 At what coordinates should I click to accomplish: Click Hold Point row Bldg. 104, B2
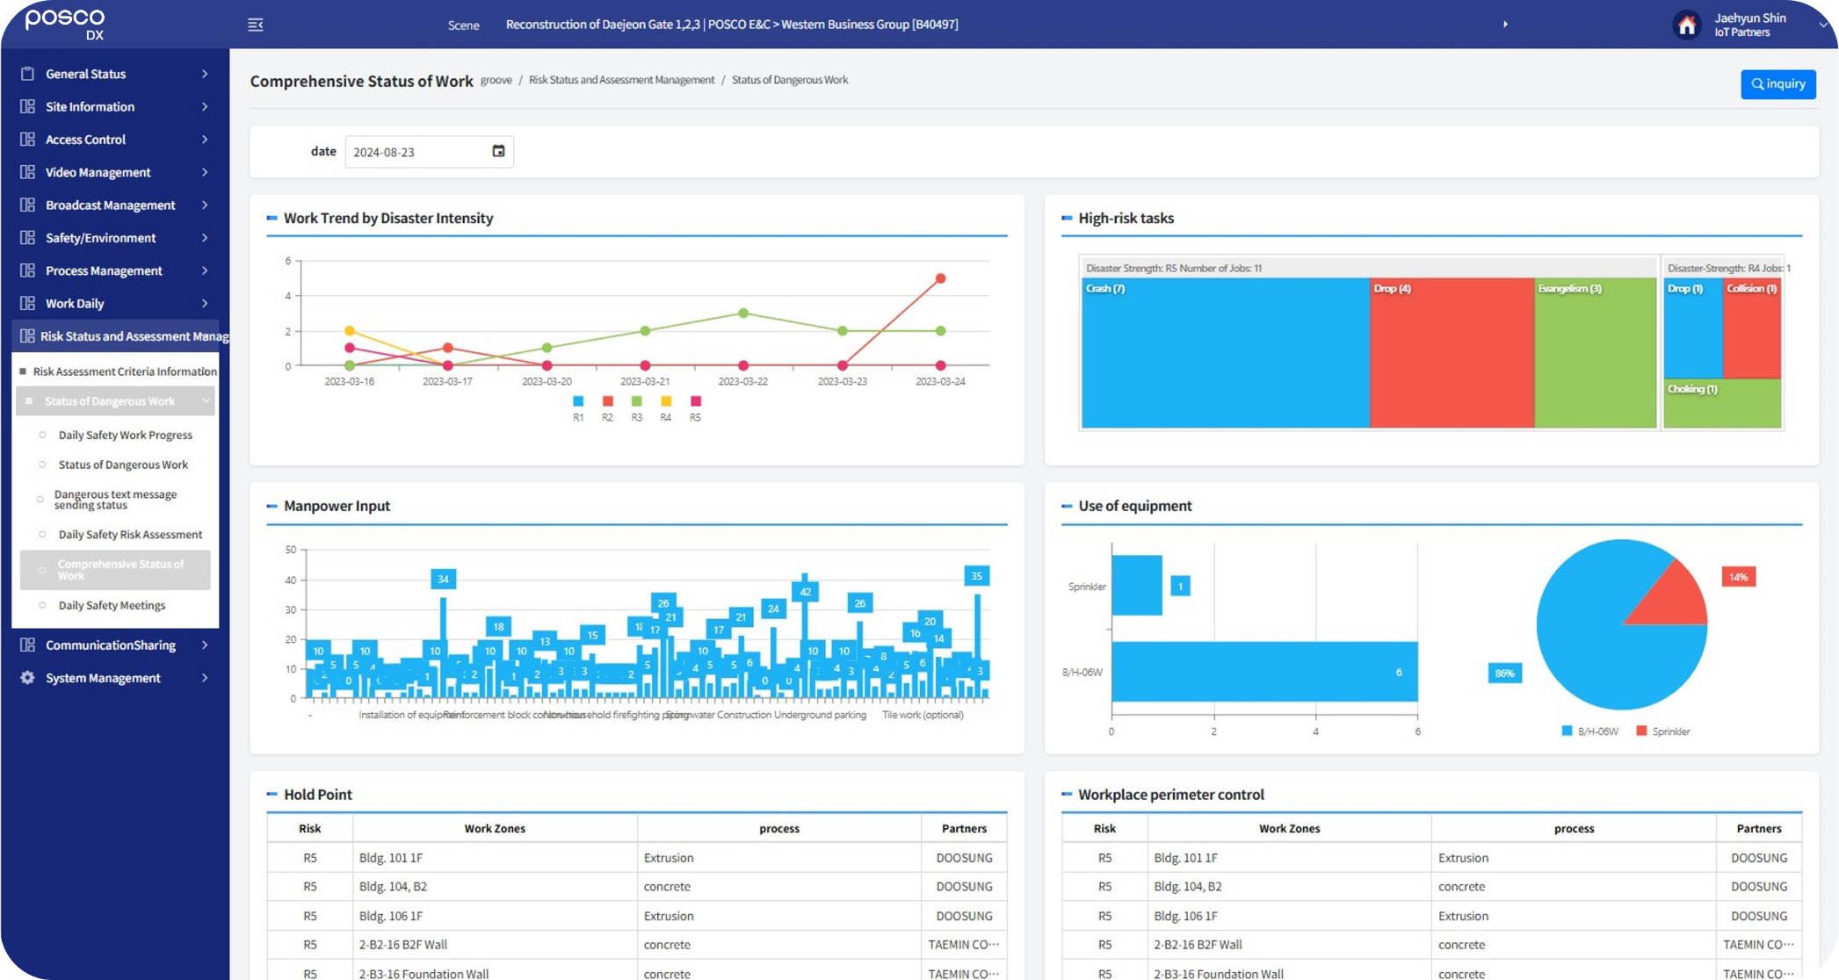point(637,887)
